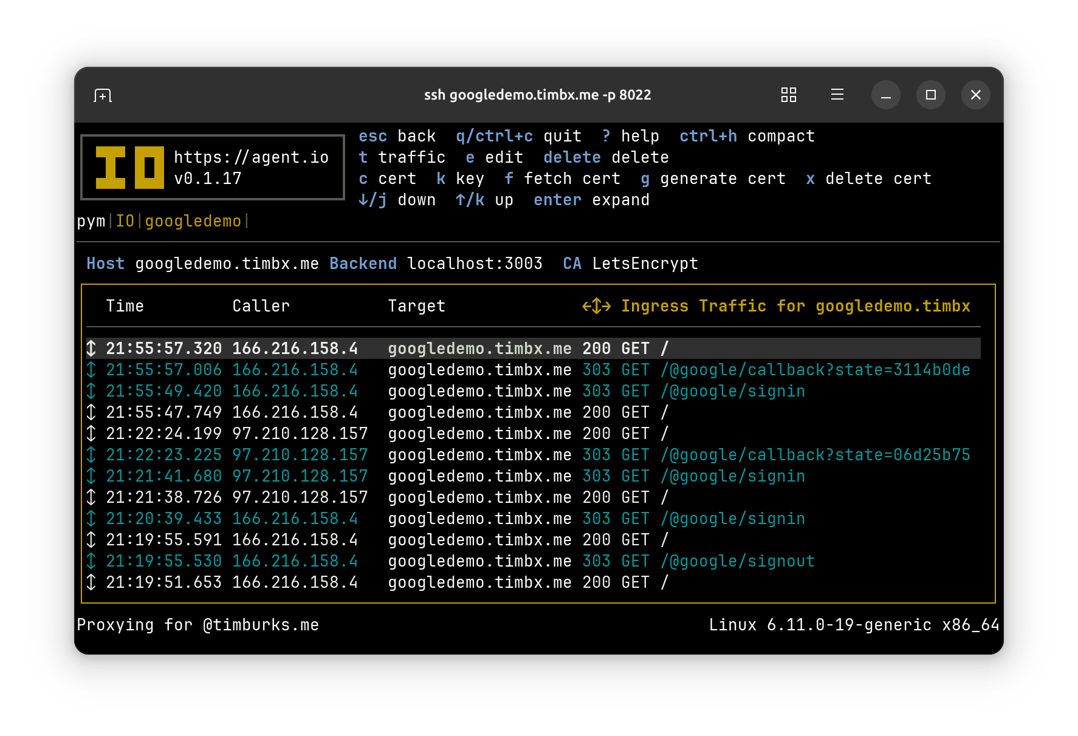Click the ? help shortcut
The height and width of the screenshot is (736, 1078).
(x=630, y=136)
